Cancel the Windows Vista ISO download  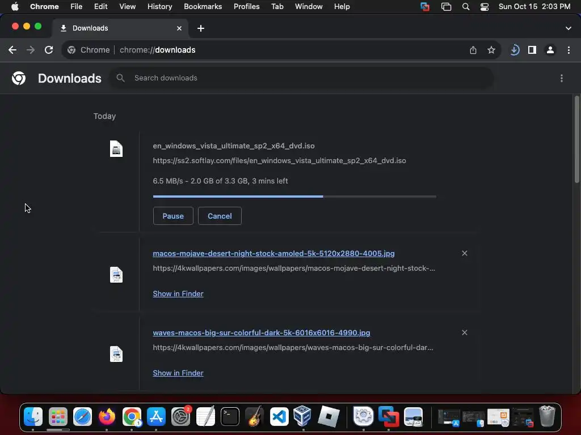coord(220,216)
